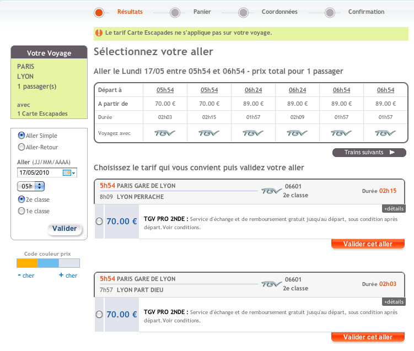This screenshot has width=414, height=351.
Task: Click the TGV logo in the 02h09 duration column
Action: (x=297, y=133)
